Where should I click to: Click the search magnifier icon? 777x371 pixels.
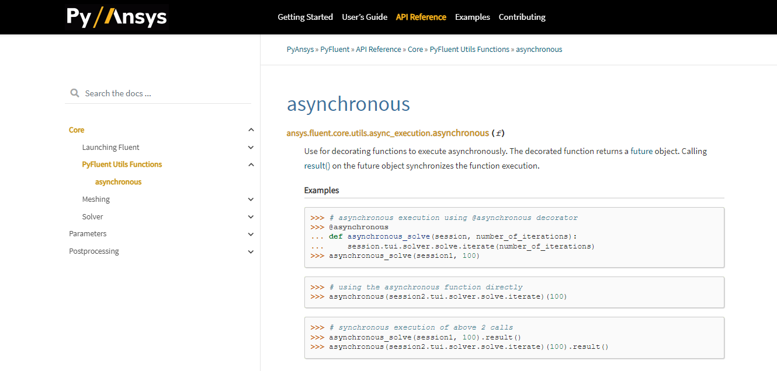click(74, 93)
